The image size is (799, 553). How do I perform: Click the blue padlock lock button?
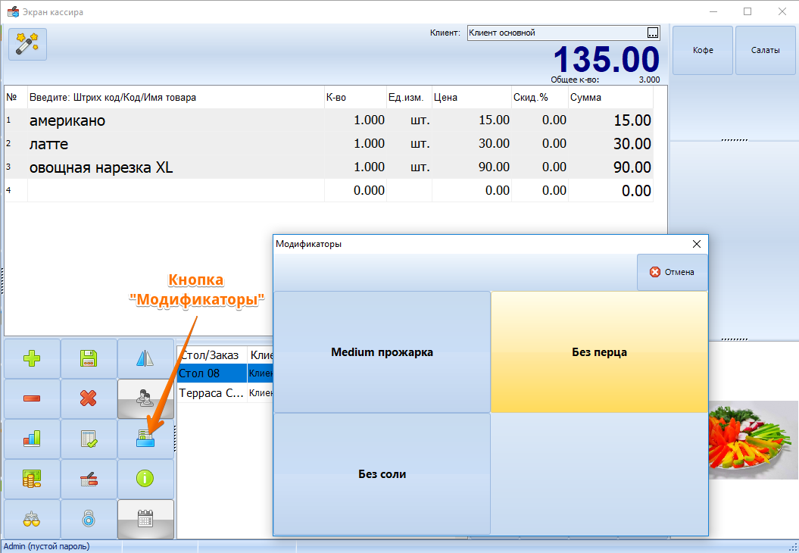tap(89, 520)
